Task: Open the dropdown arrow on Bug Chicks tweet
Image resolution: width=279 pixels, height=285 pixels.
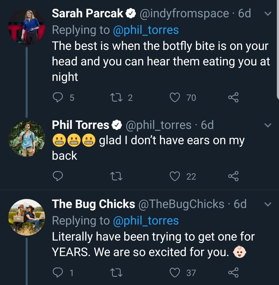Action: pyautogui.click(x=268, y=204)
